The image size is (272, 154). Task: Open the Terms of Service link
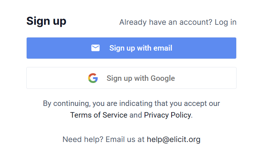click(99, 115)
